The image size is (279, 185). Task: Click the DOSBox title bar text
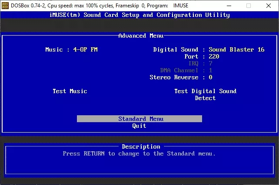(100, 6)
